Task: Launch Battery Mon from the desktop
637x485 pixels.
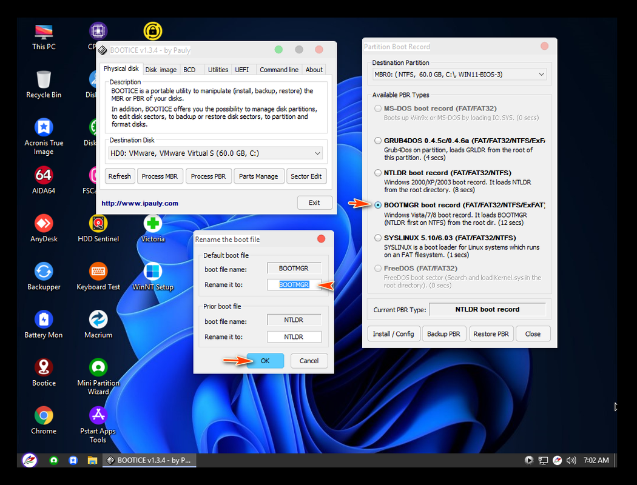Action: (44, 325)
